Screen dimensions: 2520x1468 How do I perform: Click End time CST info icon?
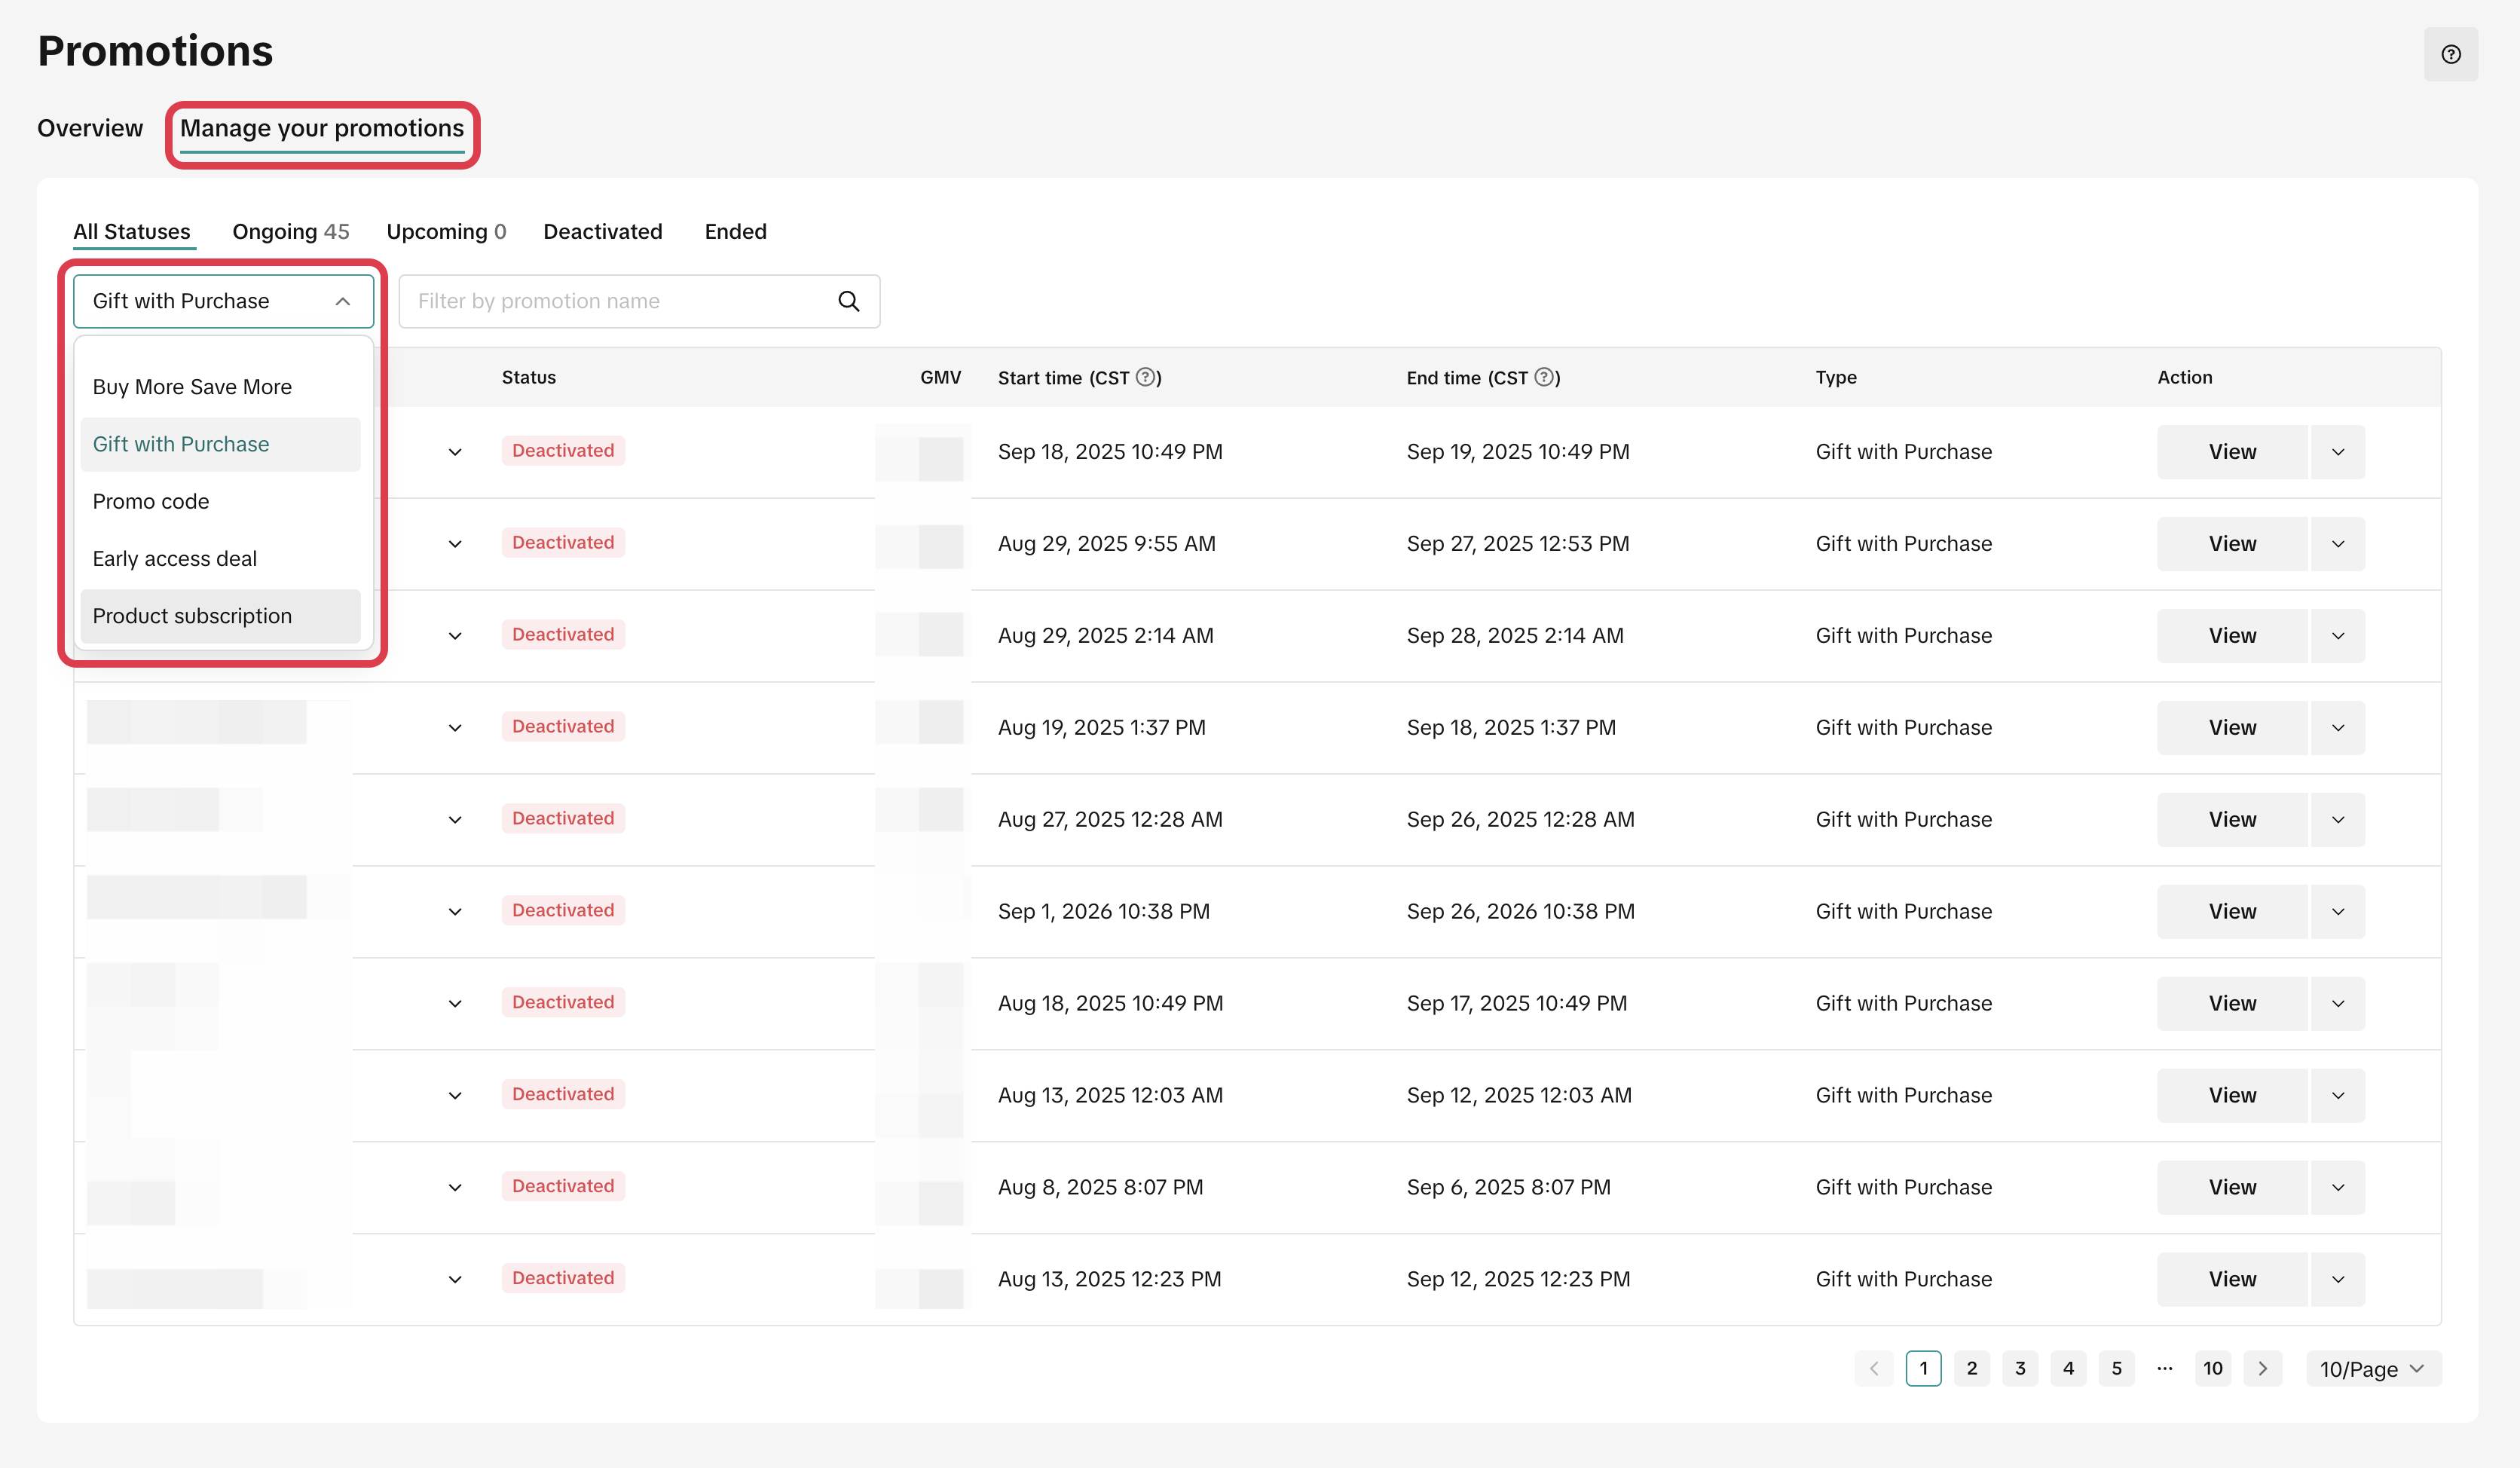pos(1544,377)
